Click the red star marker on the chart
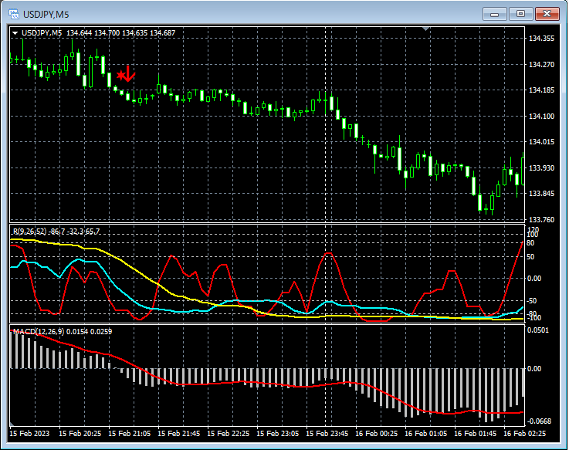569x450 pixels. [121, 75]
